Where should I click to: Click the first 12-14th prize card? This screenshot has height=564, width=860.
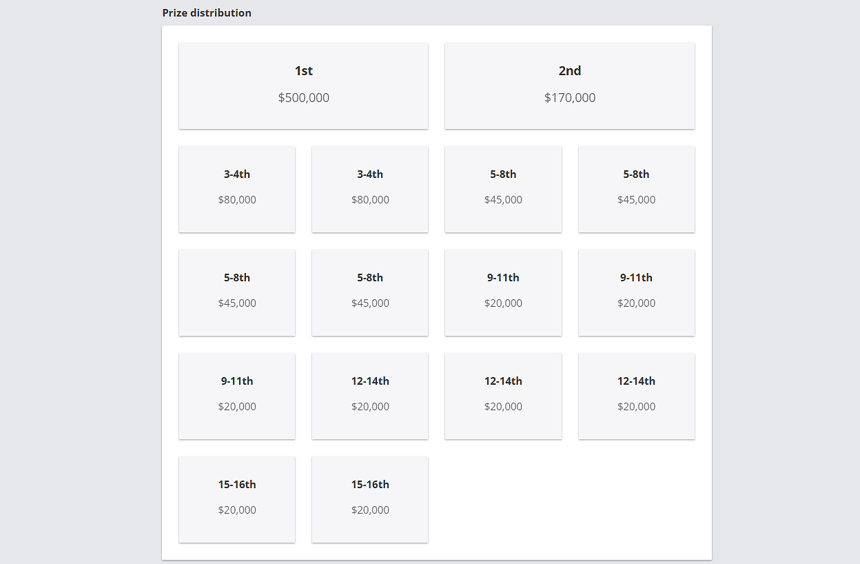(x=370, y=396)
